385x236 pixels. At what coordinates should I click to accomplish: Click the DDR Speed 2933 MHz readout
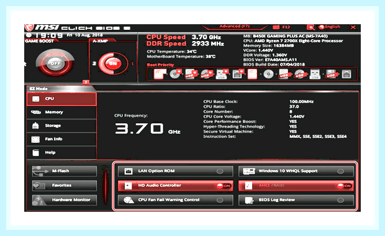click(185, 43)
